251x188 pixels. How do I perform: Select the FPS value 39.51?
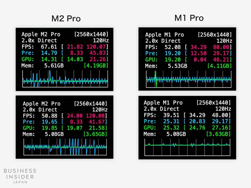[x=171, y=115]
